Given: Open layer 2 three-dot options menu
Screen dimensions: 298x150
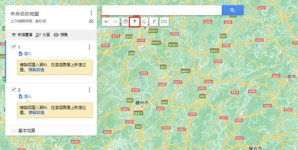Looking at the screenshot, I should tap(89, 90).
